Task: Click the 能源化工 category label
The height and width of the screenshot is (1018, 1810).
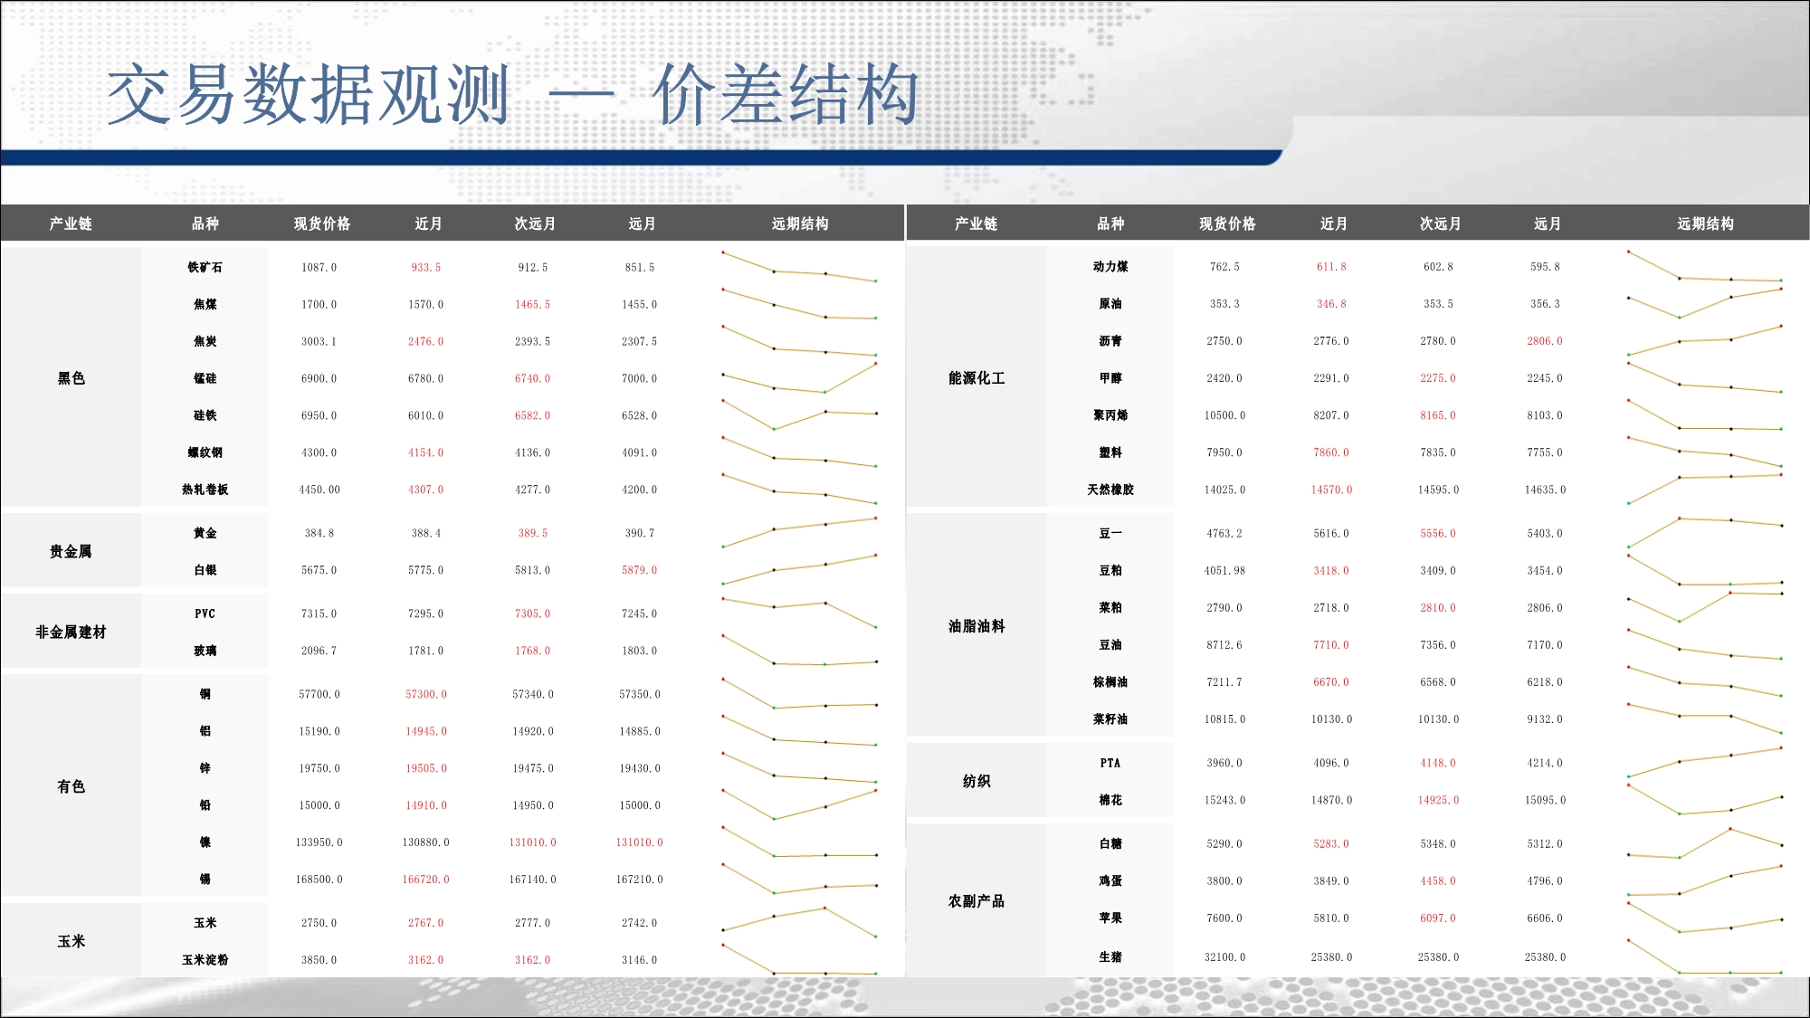Action: tap(976, 377)
